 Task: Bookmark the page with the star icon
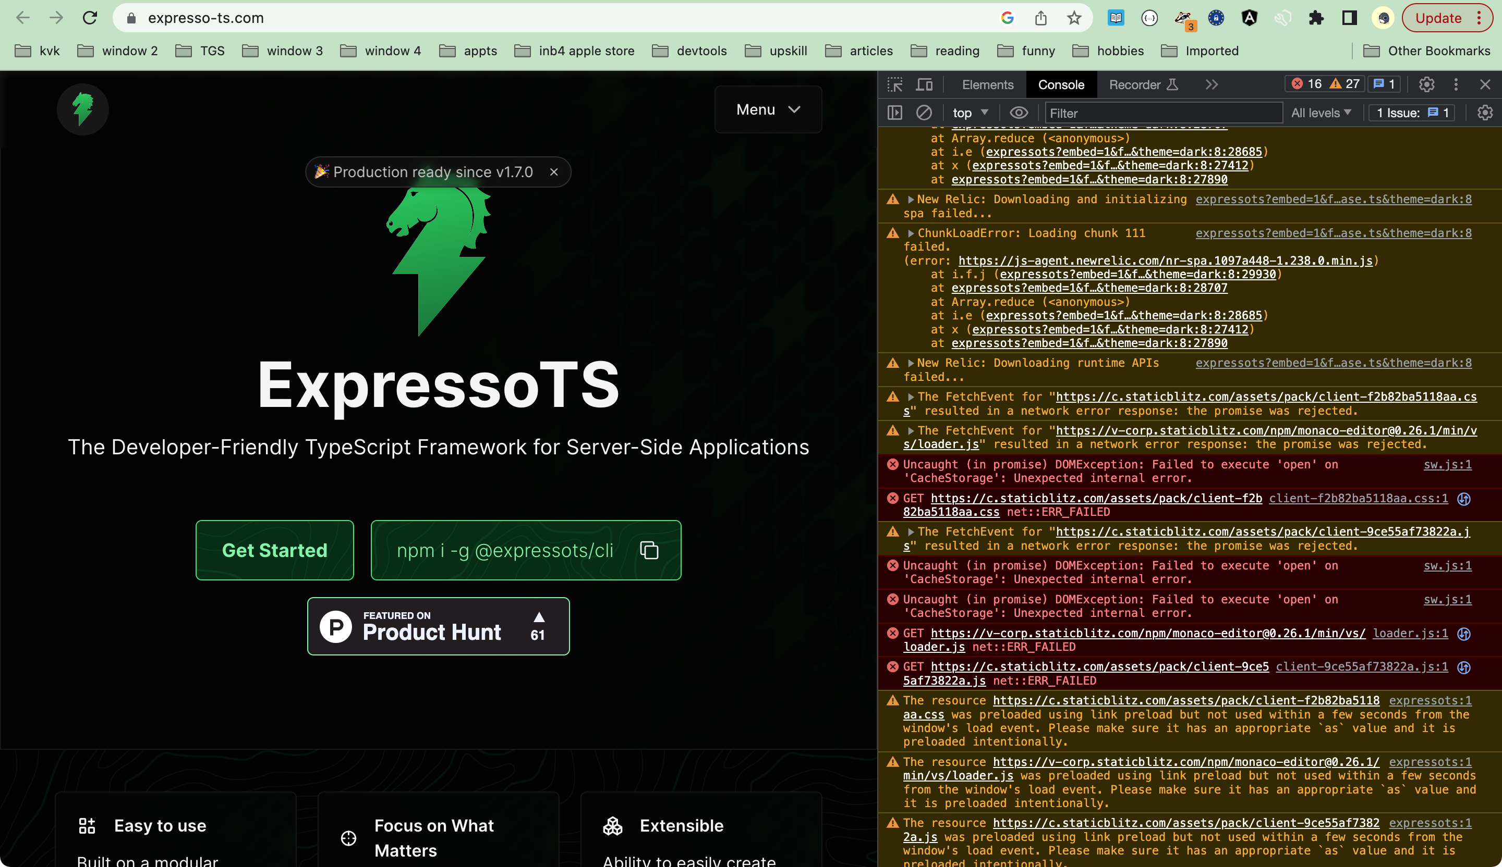[1074, 18]
